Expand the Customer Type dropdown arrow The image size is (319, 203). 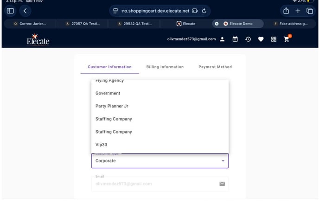pos(223,161)
